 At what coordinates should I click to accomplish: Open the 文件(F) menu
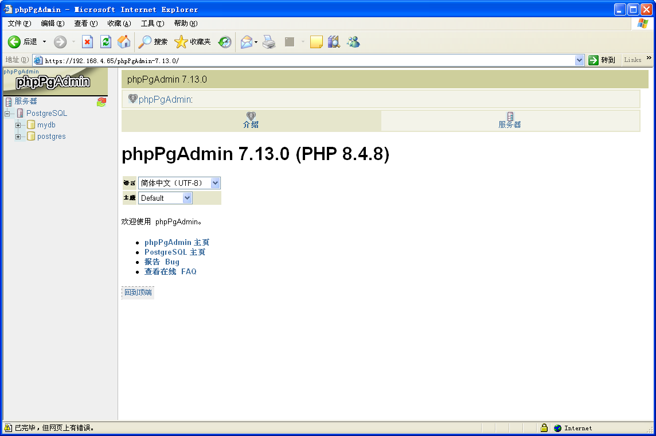[19, 24]
